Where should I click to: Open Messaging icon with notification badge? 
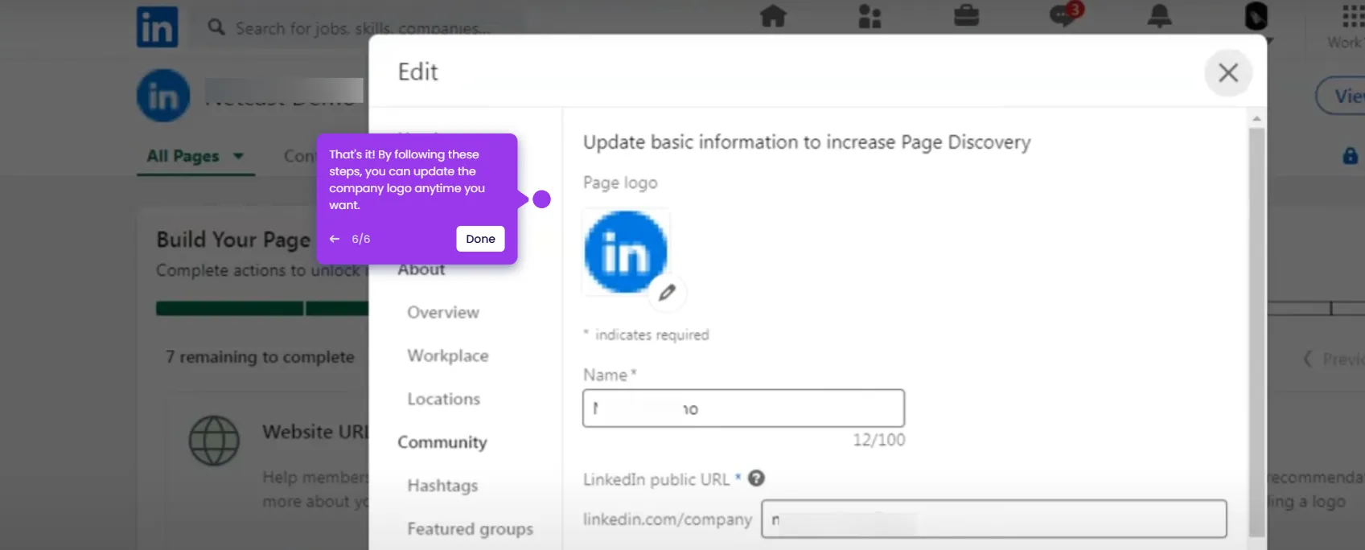(1065, 14)
